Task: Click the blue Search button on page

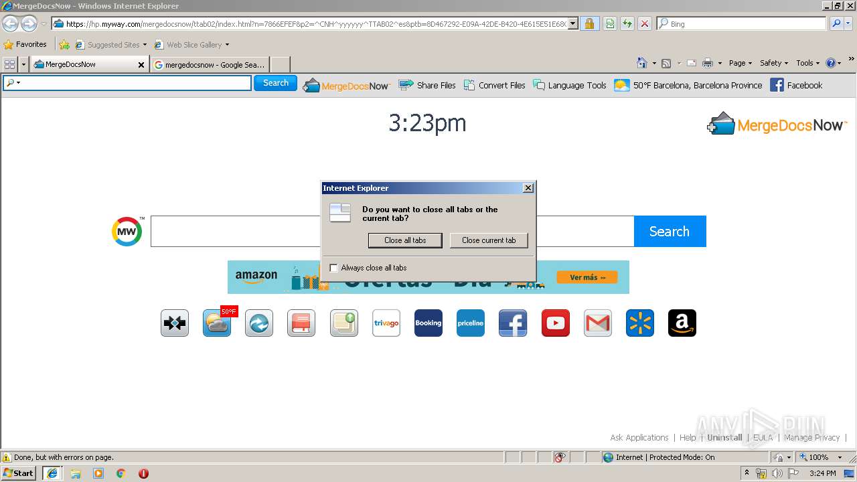Action: tap(670, 232)
